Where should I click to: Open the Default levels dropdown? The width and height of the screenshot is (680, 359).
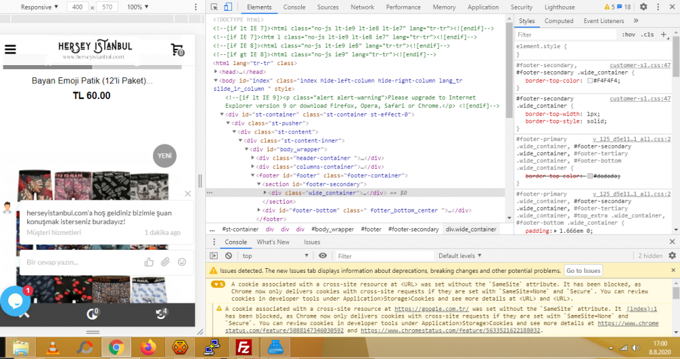pyautogui.click(x=460, y=256)
